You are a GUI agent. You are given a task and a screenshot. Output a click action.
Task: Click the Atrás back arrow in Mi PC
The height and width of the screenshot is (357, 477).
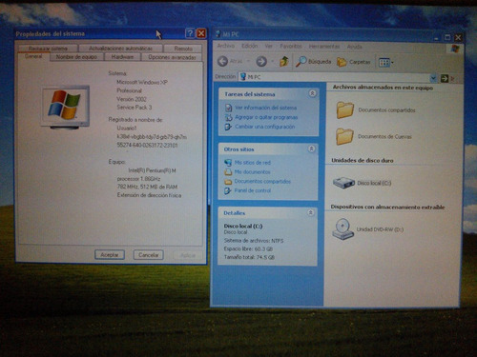tap(223, 61)
